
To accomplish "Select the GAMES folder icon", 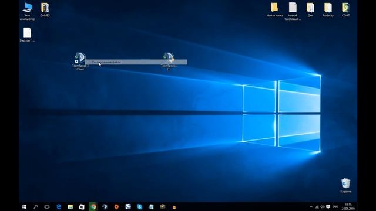I will 45,10.
